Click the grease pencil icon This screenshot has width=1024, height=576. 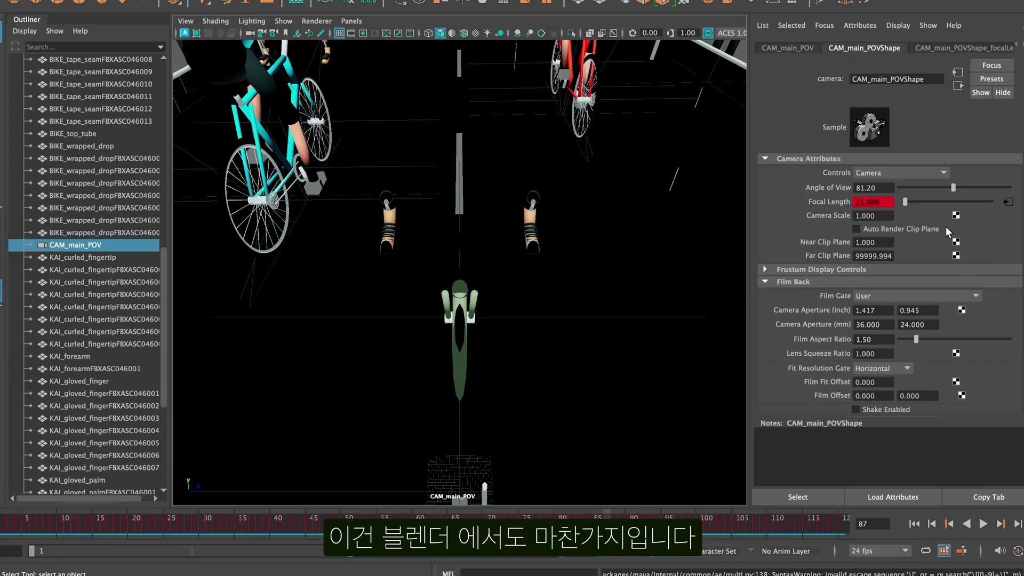(x=321, y=33)
